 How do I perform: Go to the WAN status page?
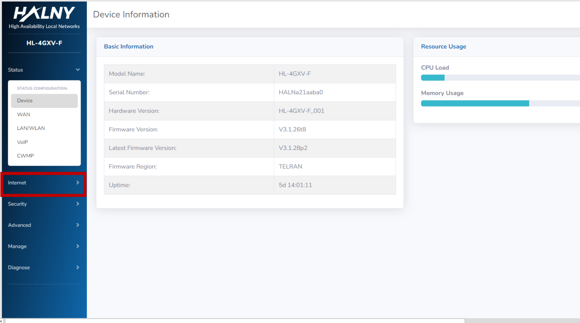point(44,114)
